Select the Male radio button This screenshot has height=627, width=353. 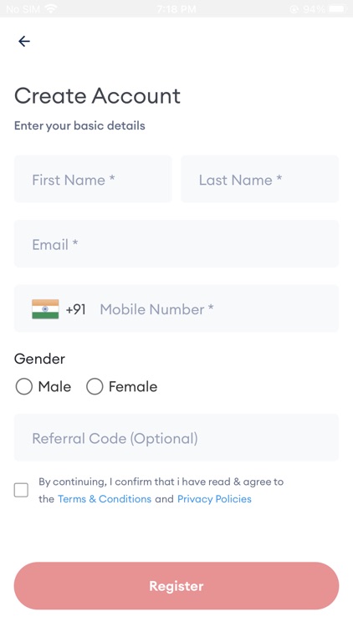coord(24,387)
